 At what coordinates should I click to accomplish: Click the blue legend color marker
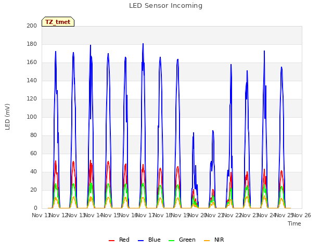141,241
